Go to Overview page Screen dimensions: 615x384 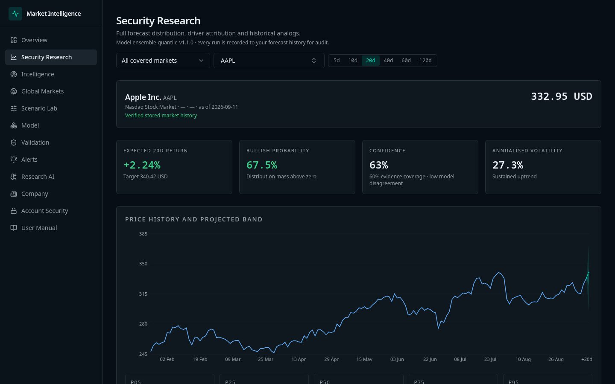tap(51, 40)
